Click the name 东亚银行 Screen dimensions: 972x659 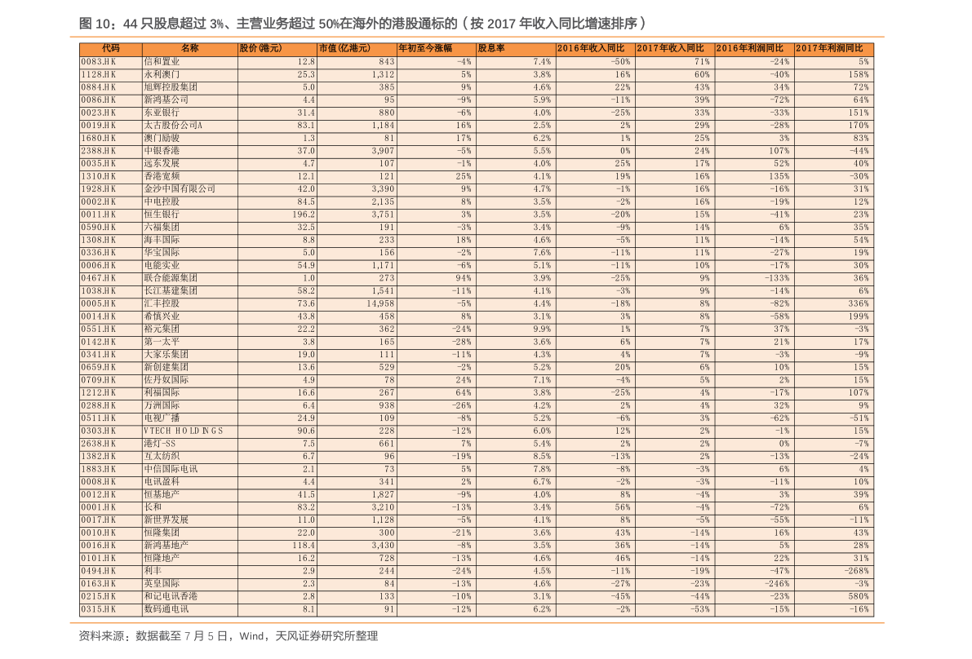[x=162, y=113]
